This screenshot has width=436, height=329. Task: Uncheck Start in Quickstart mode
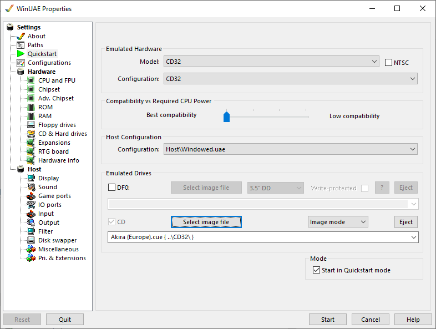(x=316, y=270)
